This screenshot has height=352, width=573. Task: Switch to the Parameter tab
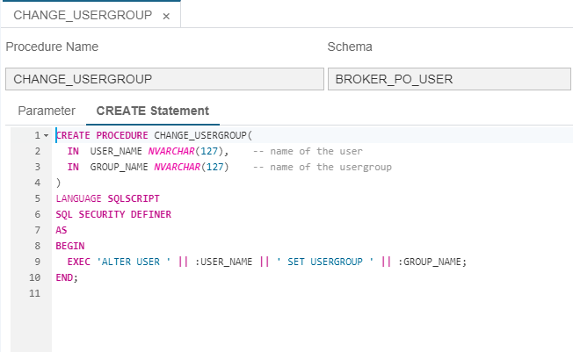(47, 111)
